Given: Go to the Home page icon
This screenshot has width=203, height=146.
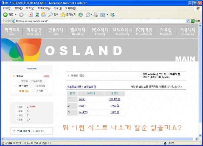Looking at the screenshot, I should [43, 15].
